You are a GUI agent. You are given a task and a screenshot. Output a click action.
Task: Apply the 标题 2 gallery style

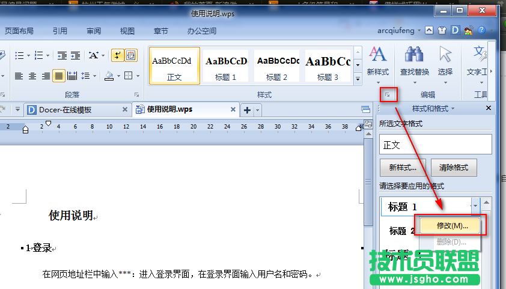coord(276,66)
